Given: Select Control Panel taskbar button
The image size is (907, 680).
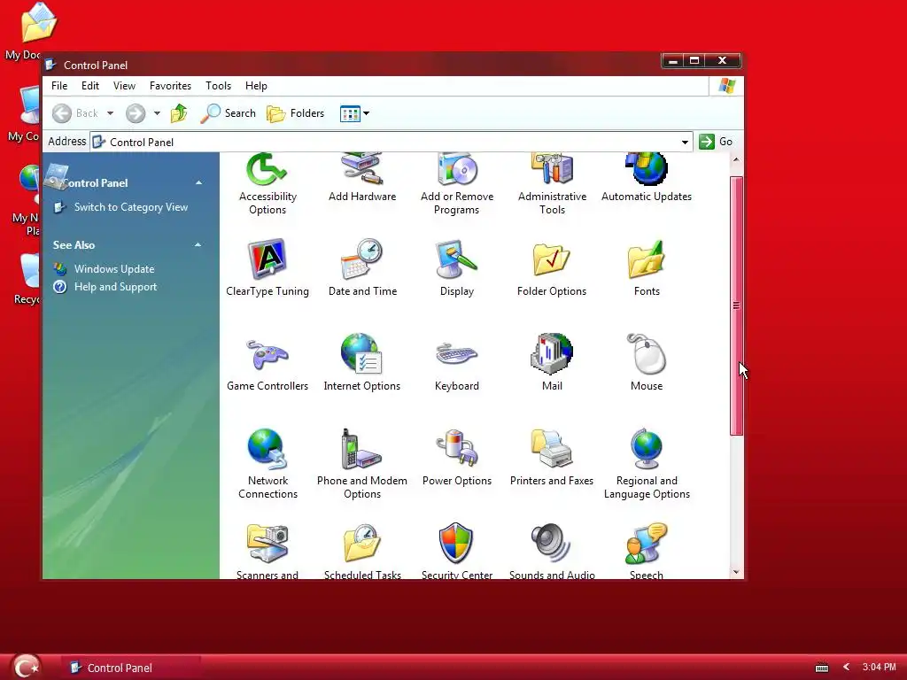Looking at the screenshot, I should [131, 668].
